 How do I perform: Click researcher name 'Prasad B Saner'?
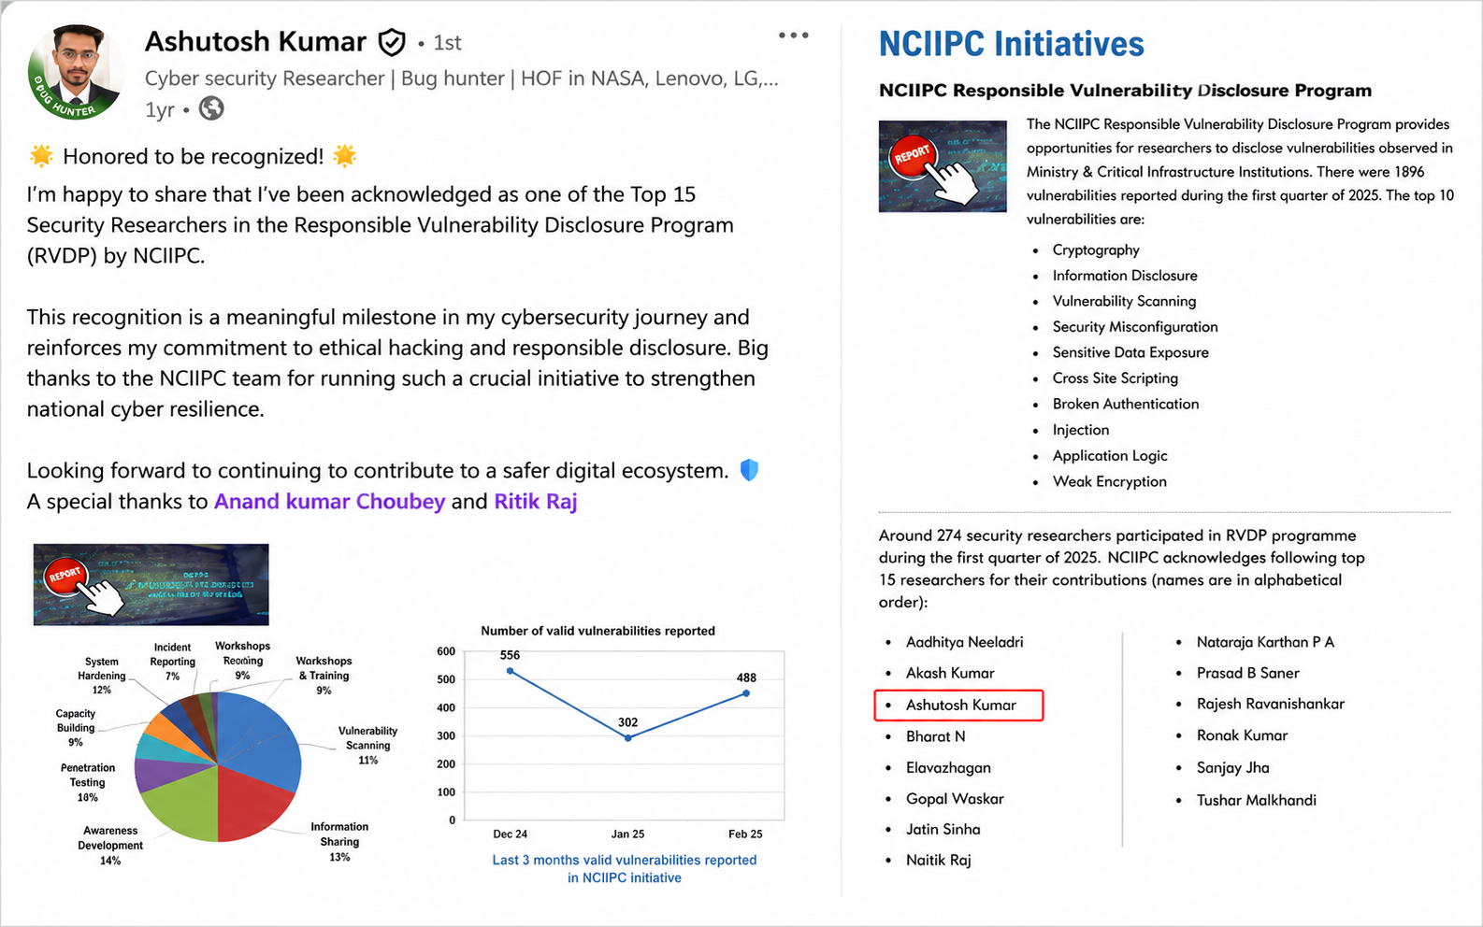[x=1247, y=673]
